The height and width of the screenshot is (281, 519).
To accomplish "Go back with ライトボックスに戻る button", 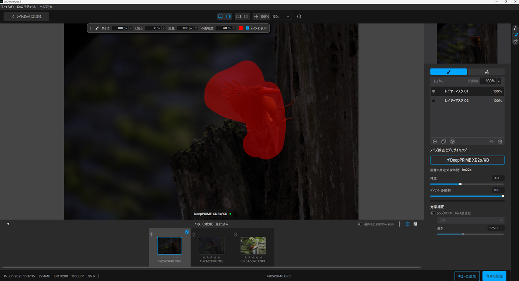I will click(x=26, y=17).
